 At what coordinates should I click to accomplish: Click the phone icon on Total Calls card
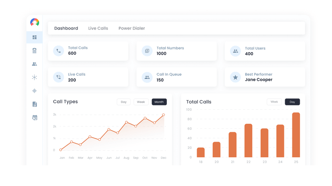pos(58,51)
